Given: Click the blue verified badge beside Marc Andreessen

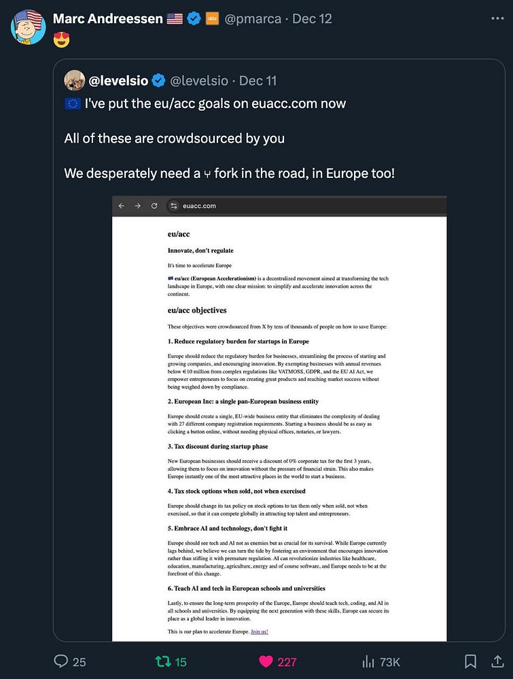Looking at the screenshot, I should [194, 18].
